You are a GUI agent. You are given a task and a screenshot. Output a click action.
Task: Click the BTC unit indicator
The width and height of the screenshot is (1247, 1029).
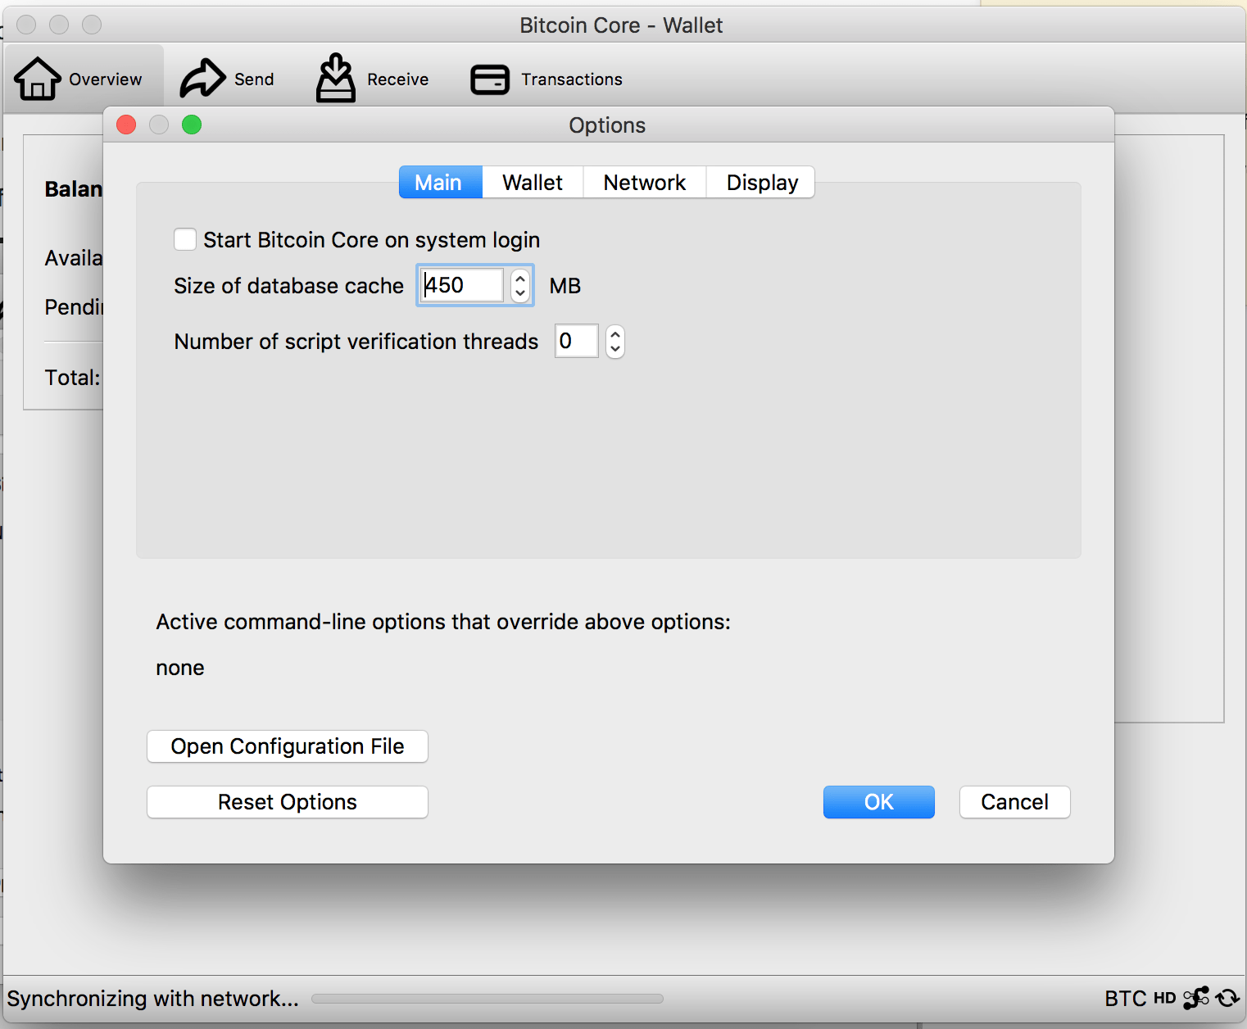(x=1127, y=998)
